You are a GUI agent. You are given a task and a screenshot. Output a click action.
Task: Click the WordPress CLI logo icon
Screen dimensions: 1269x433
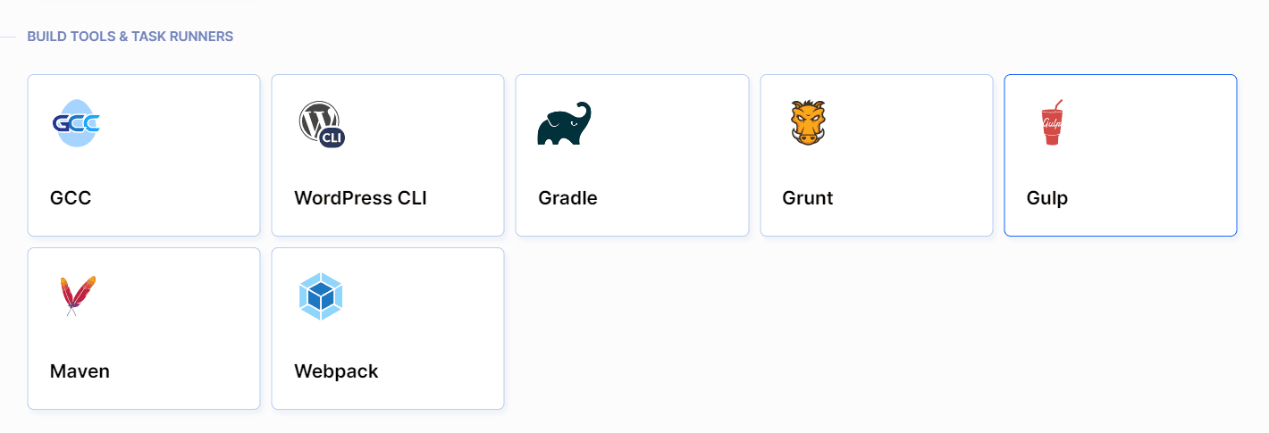pyautogui.click(x=322, y=124)
